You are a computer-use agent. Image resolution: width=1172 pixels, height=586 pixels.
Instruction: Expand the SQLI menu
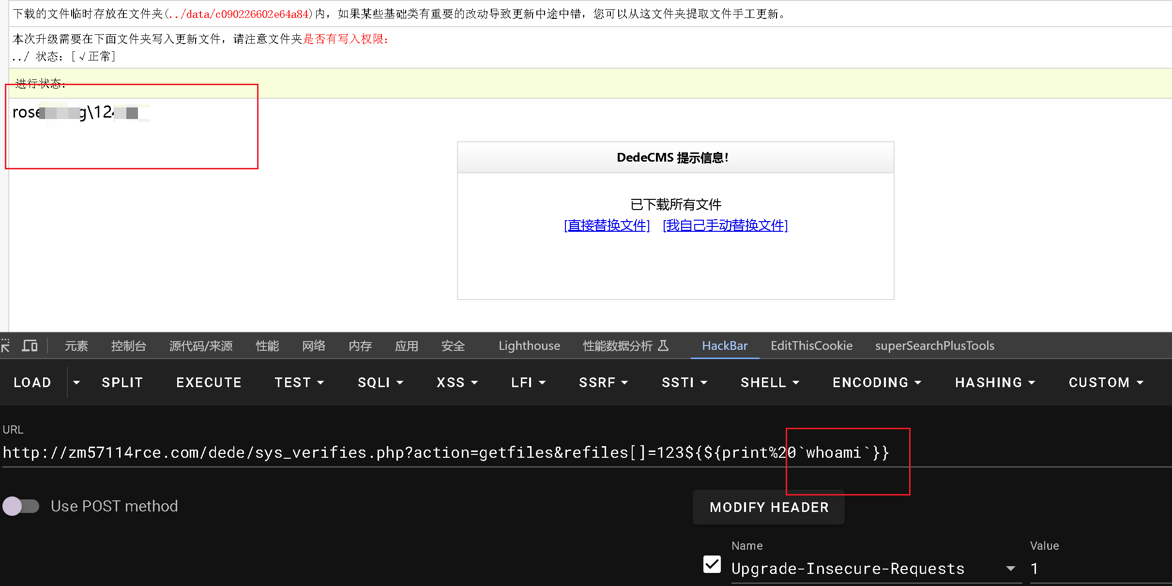380,382
